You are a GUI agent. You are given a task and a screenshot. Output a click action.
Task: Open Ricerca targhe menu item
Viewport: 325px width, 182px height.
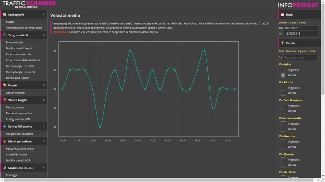(x=15, y=42)
